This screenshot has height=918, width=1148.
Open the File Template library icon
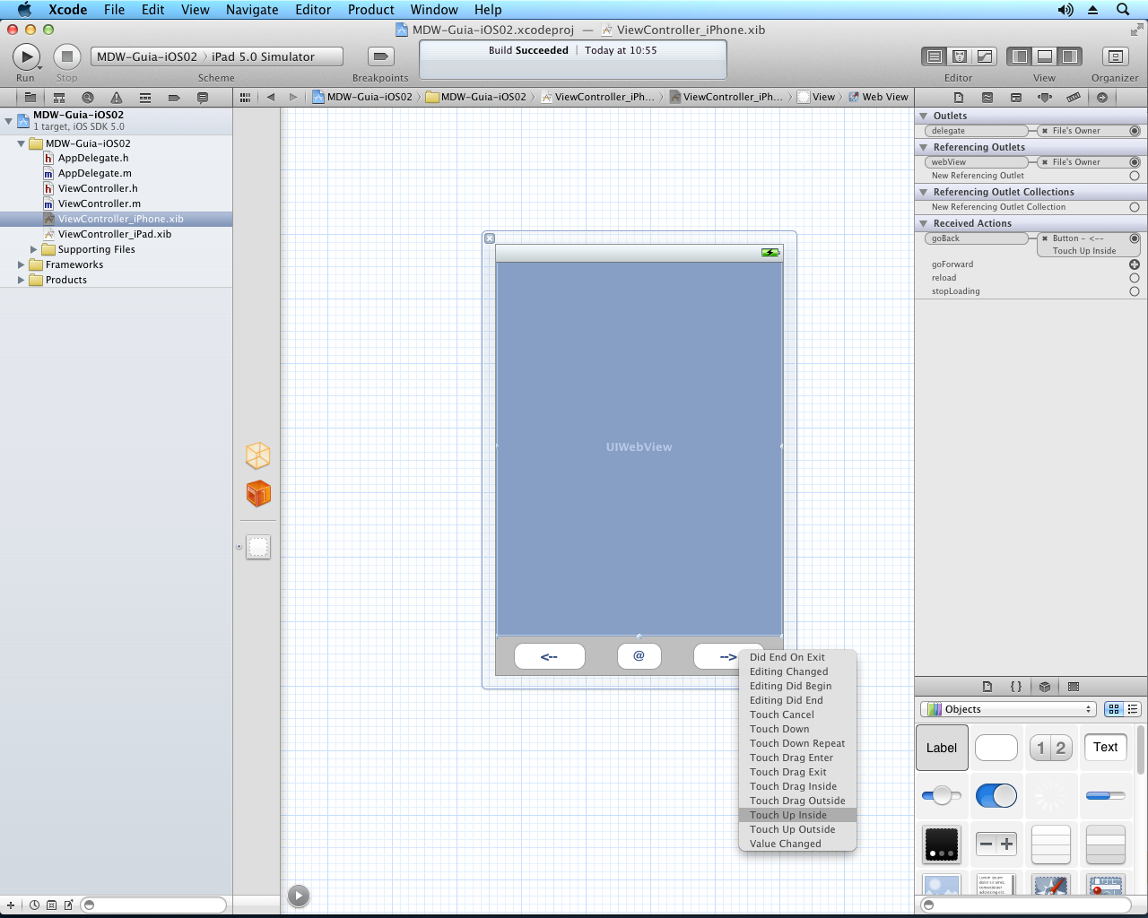coord(987,687)
